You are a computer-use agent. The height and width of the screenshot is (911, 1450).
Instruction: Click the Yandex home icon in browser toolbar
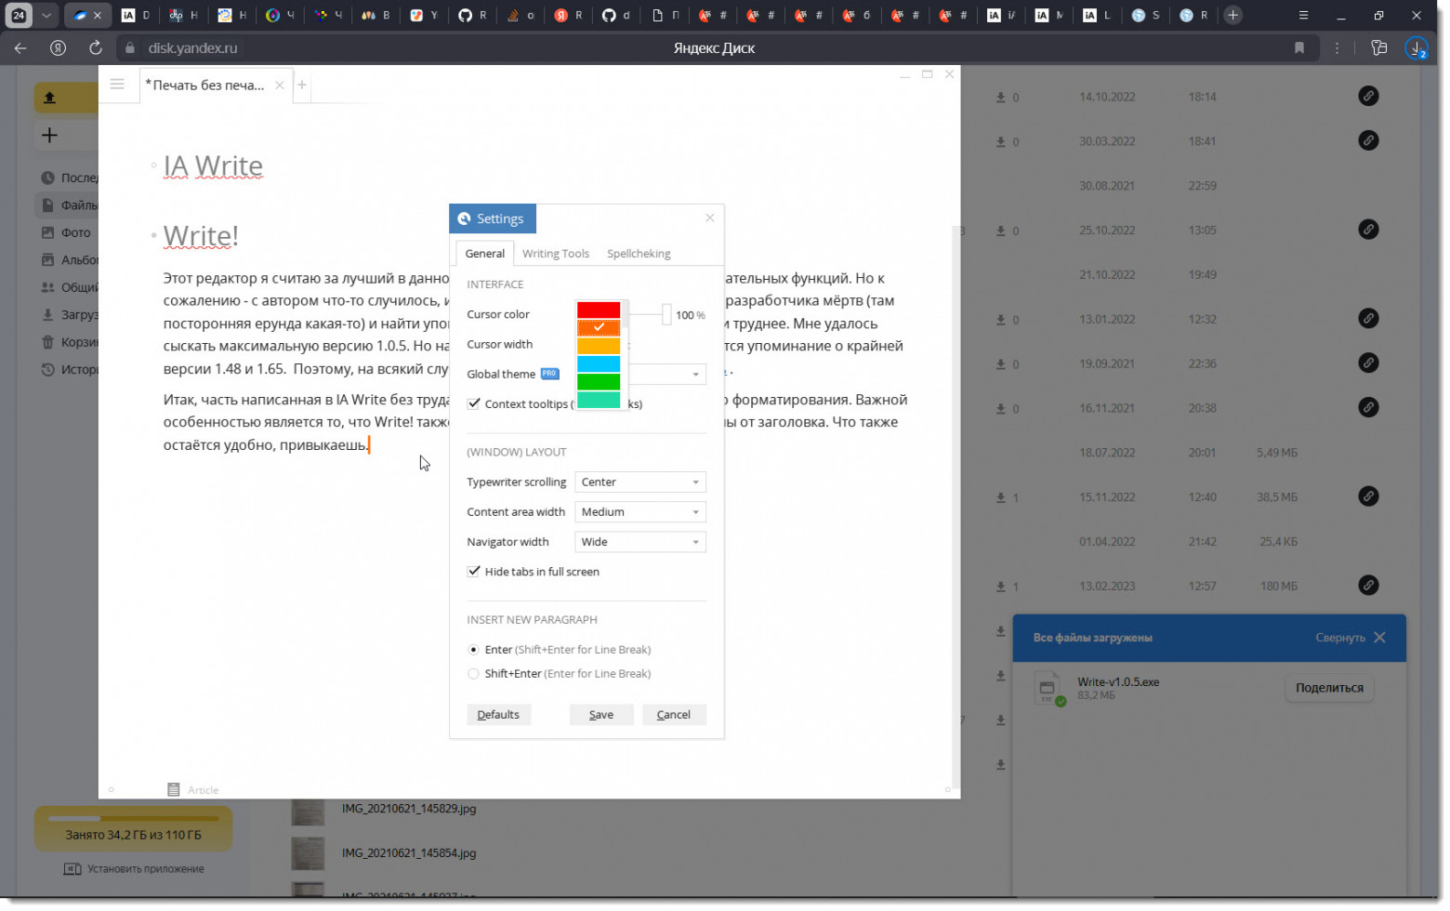click(x=58, y=48)
